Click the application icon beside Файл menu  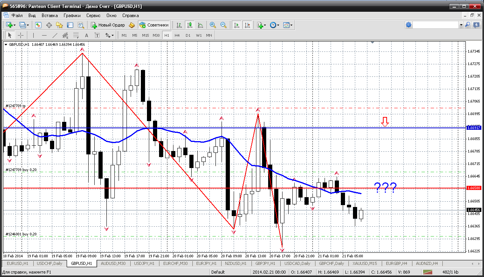tap(6, 16)
